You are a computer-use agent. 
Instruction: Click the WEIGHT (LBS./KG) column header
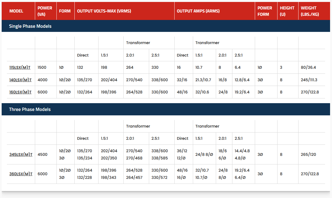click(x=310, y=11)
